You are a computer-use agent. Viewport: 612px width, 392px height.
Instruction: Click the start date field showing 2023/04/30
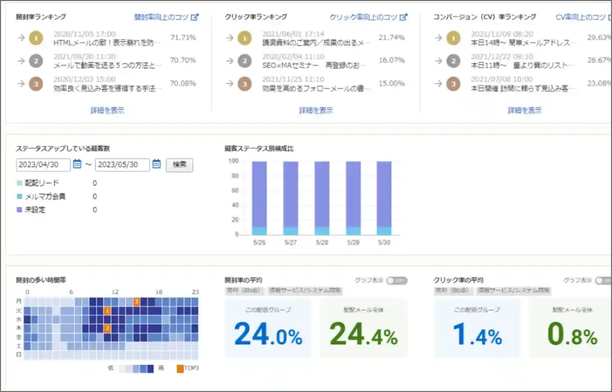coord(43,165)
